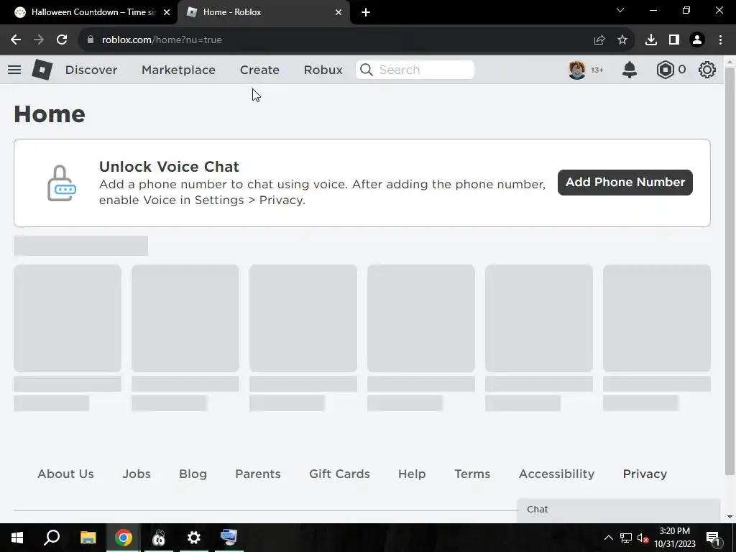Open the Blog footer link
This screenshot has height=552, width=736.
click(x=193, y=474)
